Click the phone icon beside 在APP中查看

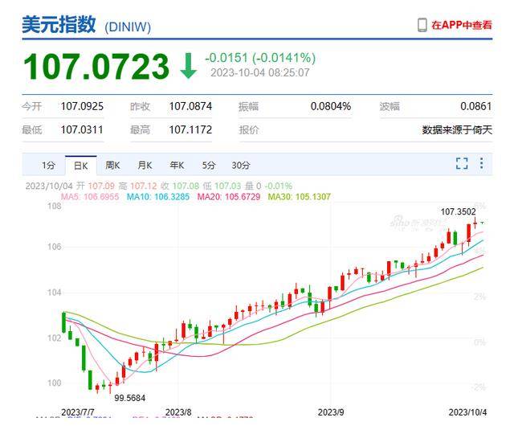coord(422,26)
